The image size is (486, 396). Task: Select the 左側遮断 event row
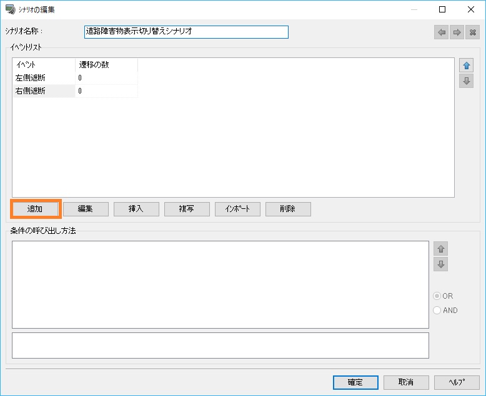[x=76, y=78]
